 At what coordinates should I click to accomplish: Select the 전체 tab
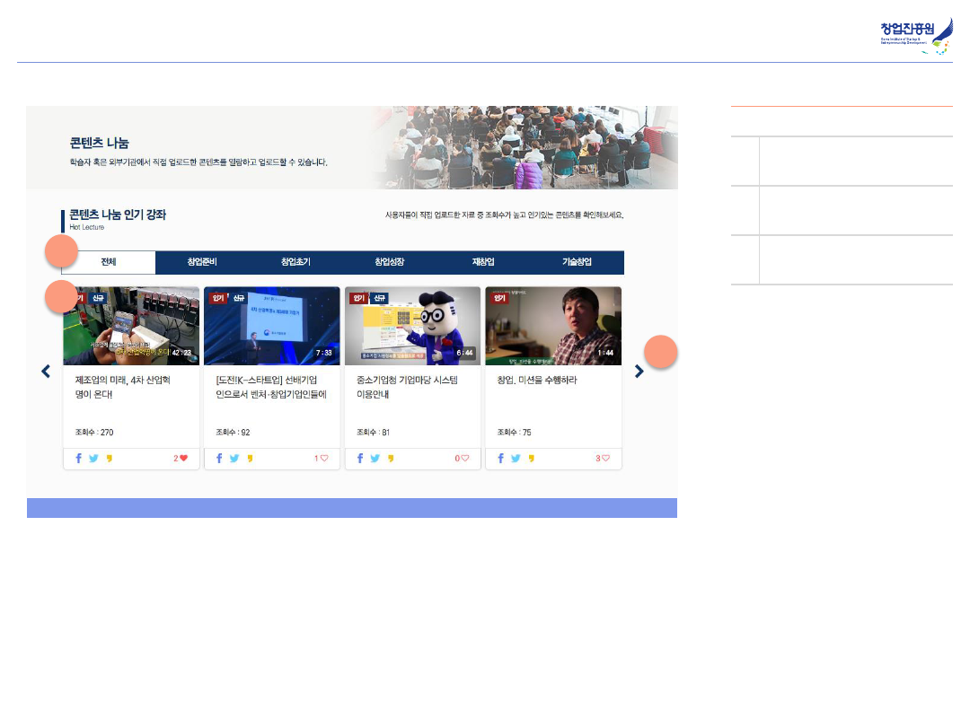109,262
